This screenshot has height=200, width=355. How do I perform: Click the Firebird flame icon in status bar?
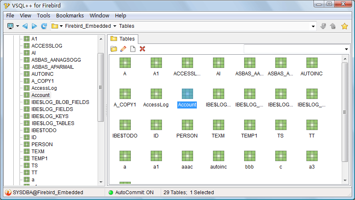click(x=8, y=193)
